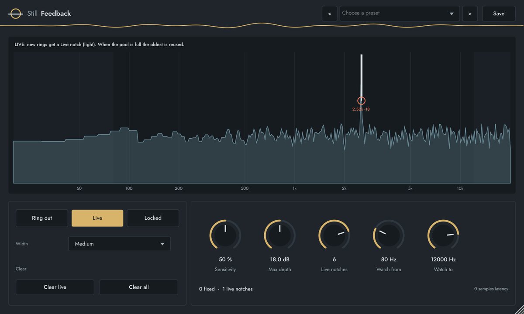Viewport: 524px width, 314px height.
Task: Click the '0 fixed · 1 live notches' status
Action: [226, 289]
